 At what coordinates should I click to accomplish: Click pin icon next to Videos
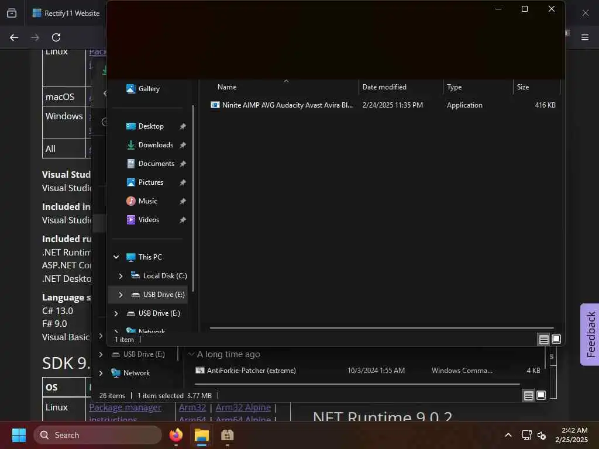(x=183, y=220)
